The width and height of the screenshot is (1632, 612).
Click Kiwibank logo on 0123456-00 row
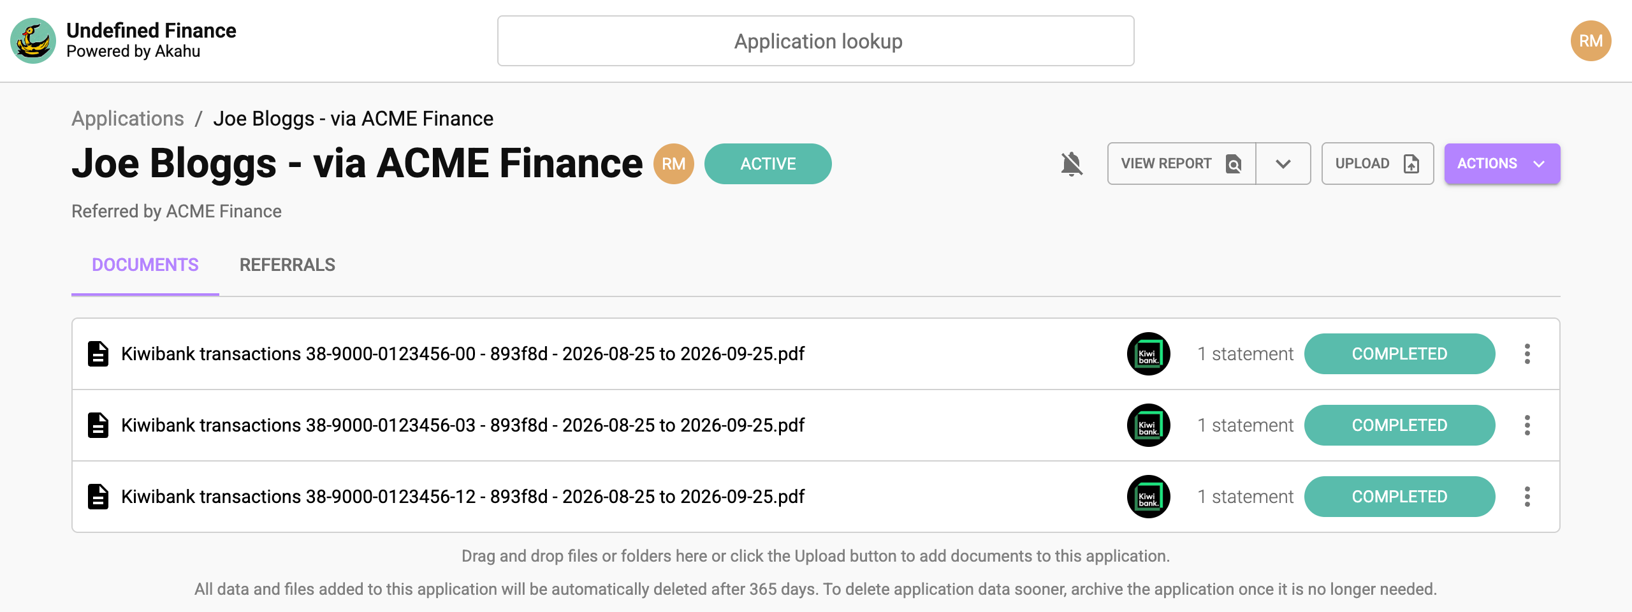click(x=1148, y=354)
